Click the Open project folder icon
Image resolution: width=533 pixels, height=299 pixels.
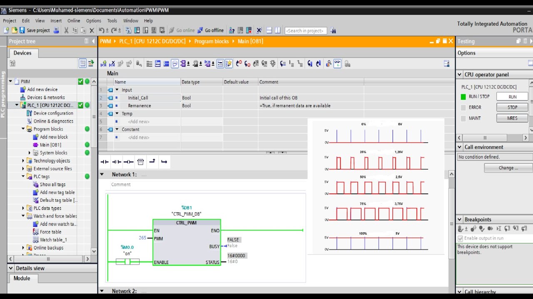(x=14, y=30)
